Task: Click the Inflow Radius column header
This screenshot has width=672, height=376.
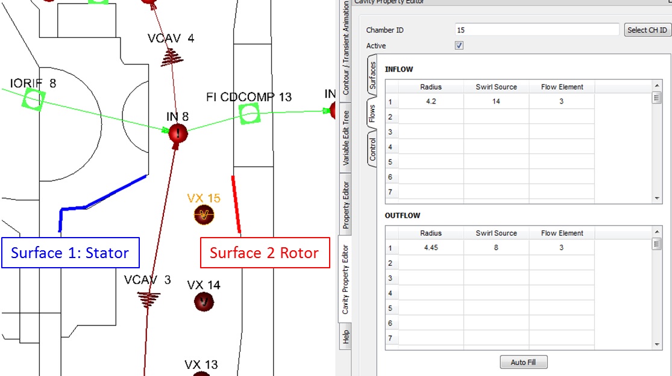Action: click(x=431, y=87)
